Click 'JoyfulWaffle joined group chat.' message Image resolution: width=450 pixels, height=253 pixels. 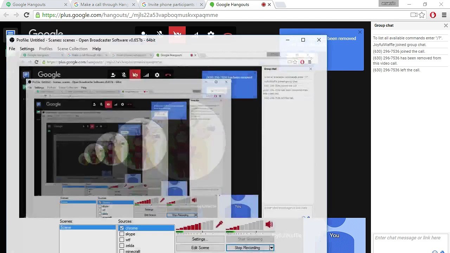400,45
